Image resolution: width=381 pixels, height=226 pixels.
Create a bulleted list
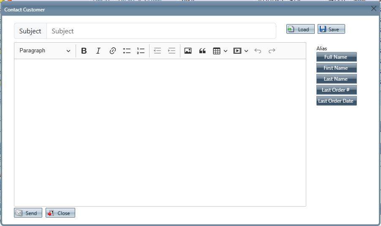pos(127,51)
